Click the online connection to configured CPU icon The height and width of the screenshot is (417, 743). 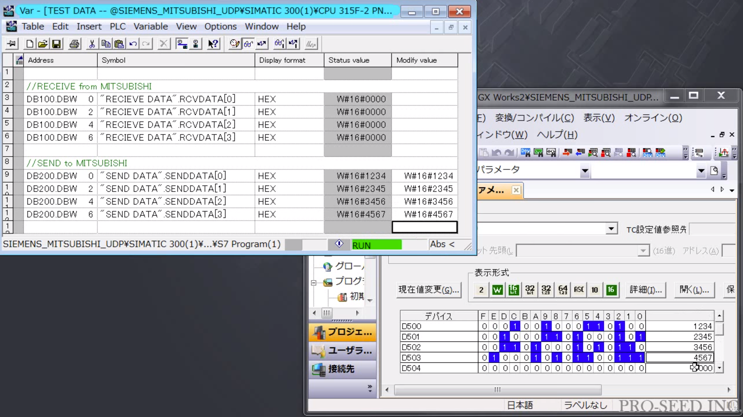coord(182,44)
